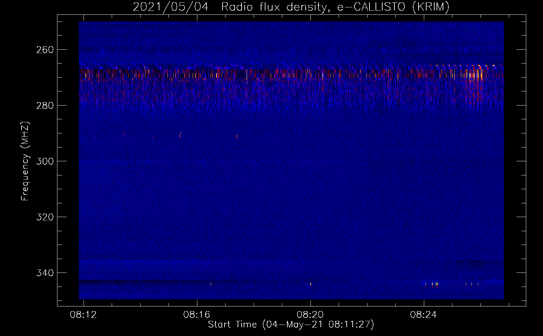543x336 pixels.
Task: Click the 08:20 time tick label
Action: (x=310, y=314)
